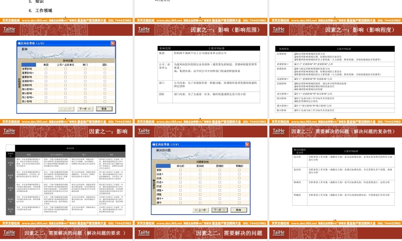Screen dimensions: 402x241
Task: Click TaiHe logo on 因素之一:影响 slide
Action: (9, 131)
